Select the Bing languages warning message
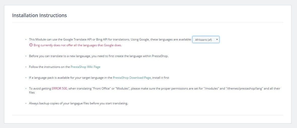297x128 pixels. pyautogui.click(x=78, y=45)
